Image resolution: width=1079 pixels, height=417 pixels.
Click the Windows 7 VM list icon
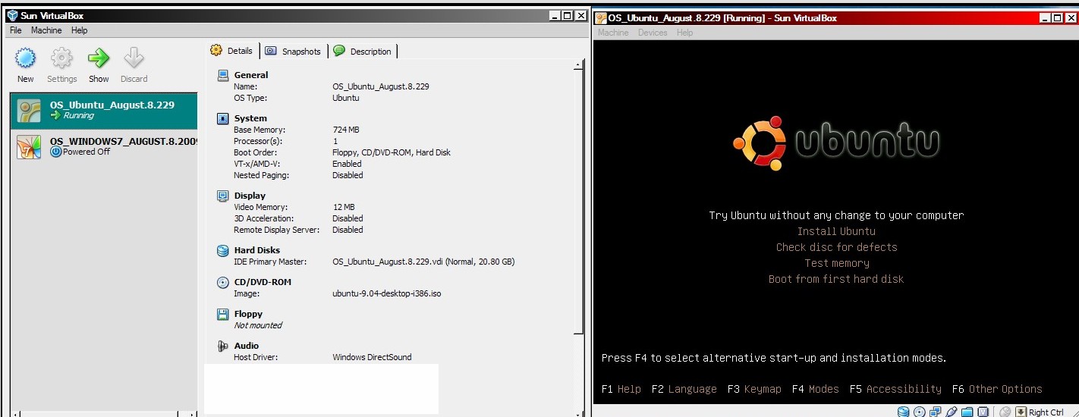click(29, 146)
